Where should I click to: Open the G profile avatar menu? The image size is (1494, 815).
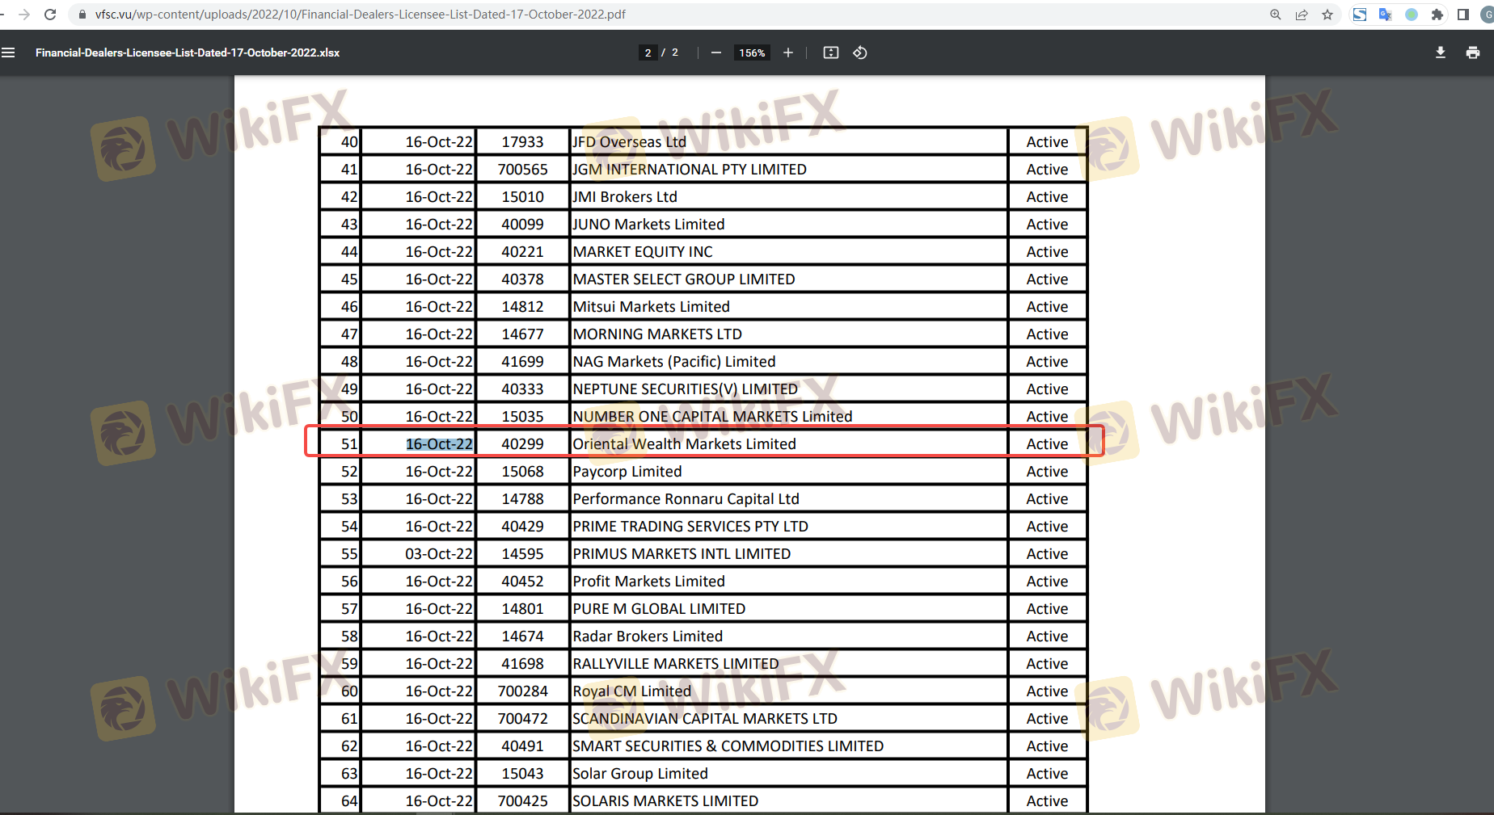click(1487, 15)
